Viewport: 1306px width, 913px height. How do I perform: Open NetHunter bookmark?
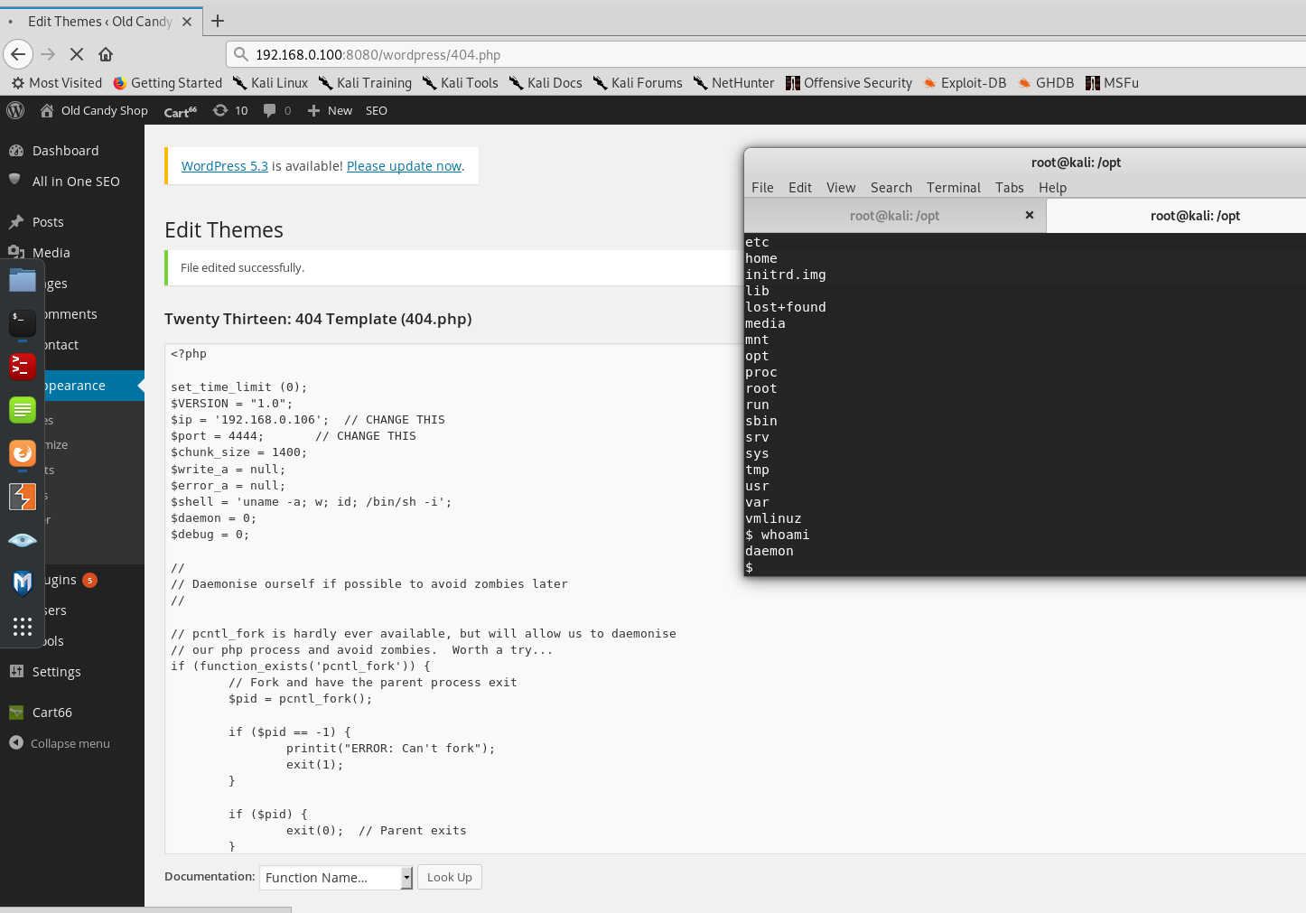(x=733, y=83)
